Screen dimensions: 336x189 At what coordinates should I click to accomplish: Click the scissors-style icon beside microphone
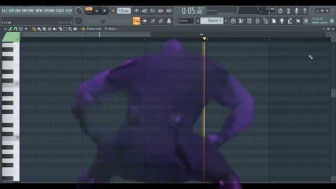click(288, 10)
